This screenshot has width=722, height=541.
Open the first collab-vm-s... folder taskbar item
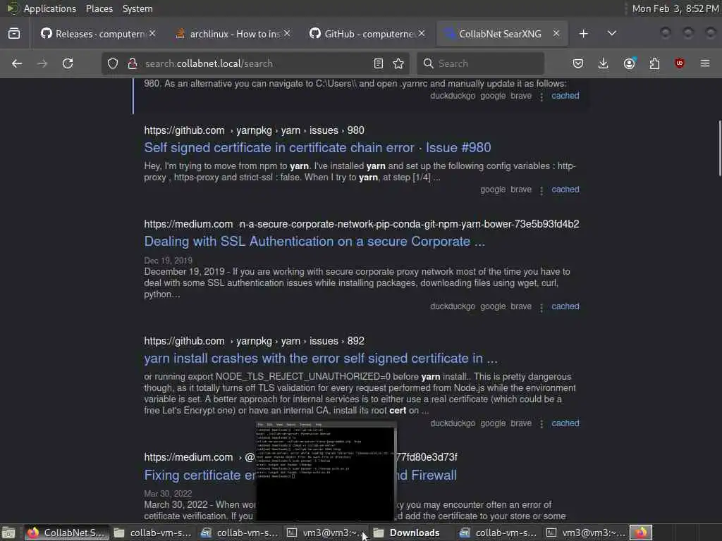click(x=152, y=533)
